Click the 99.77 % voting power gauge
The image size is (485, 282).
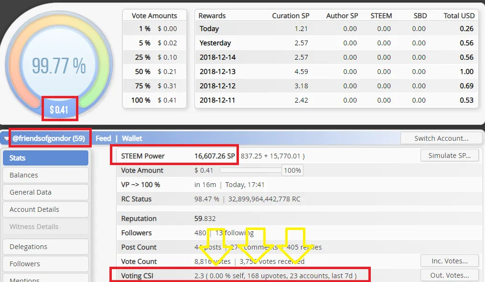coord(59,65)
